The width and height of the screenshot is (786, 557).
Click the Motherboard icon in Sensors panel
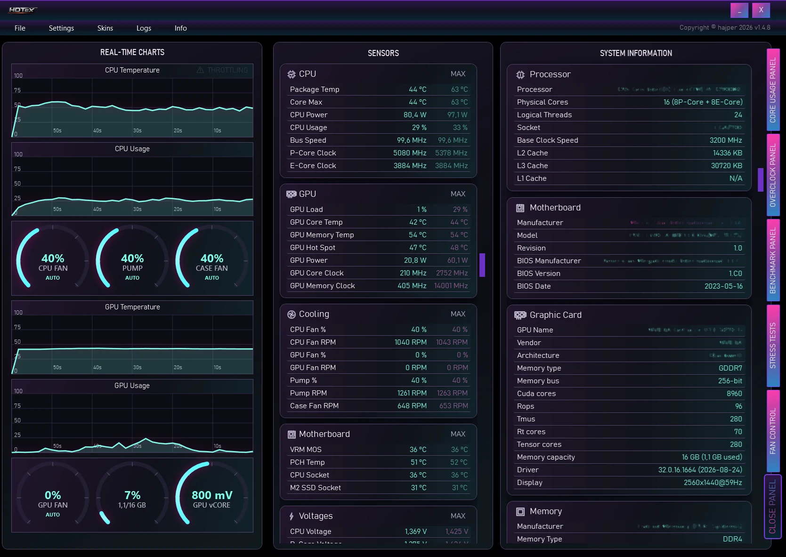pos(292,434)
